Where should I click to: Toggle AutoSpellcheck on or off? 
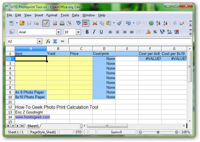click(86, 23)
